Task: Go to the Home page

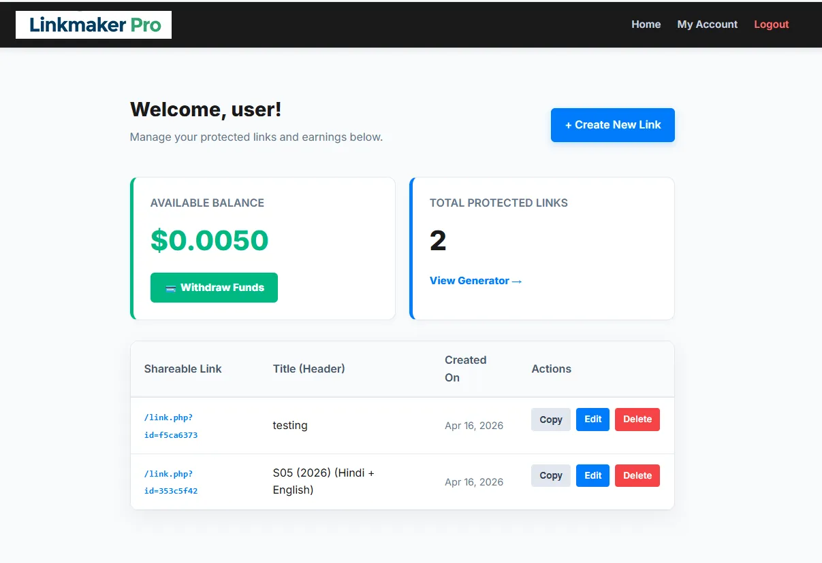Action: (646, 24)
